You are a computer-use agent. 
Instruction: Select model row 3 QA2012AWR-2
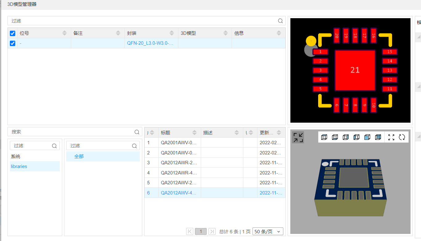(179, 163)
